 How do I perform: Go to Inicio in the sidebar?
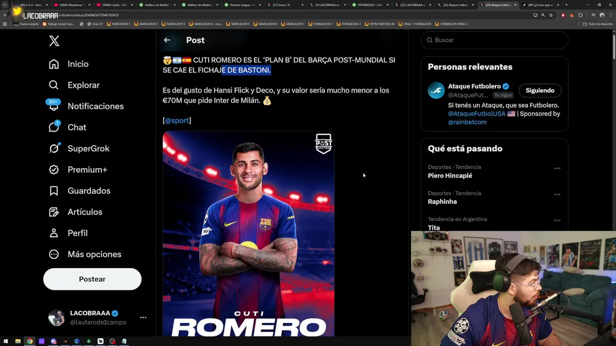click(69, 64)
